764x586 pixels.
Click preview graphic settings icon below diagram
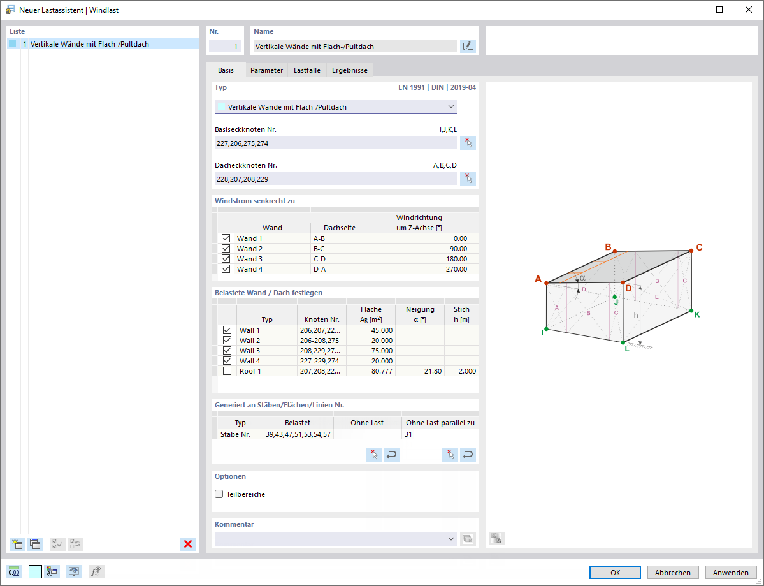[x=496, y=538]
